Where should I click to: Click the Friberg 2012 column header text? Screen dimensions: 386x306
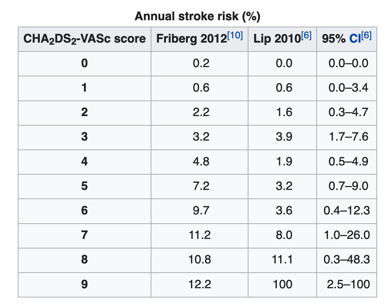pyautogui.click(x=192, y=39)
